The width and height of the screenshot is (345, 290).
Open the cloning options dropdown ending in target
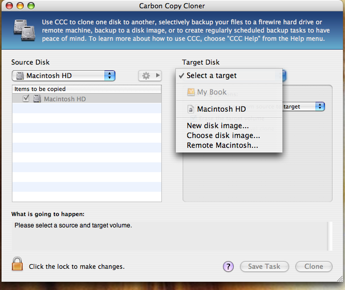[303, 106]
